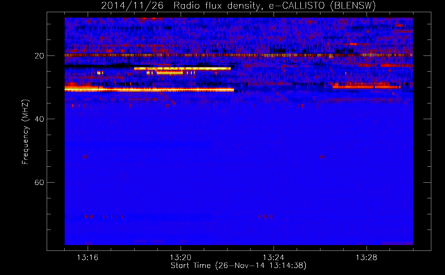This screenshot has height=275, width=445.
Task: Click the 13:20 time tick label
Action: pos(180,258)
